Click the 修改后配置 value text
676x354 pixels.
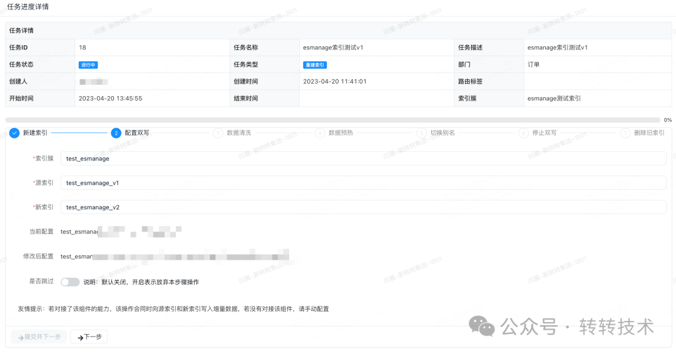pyautogui.click(x=175, y=257)
